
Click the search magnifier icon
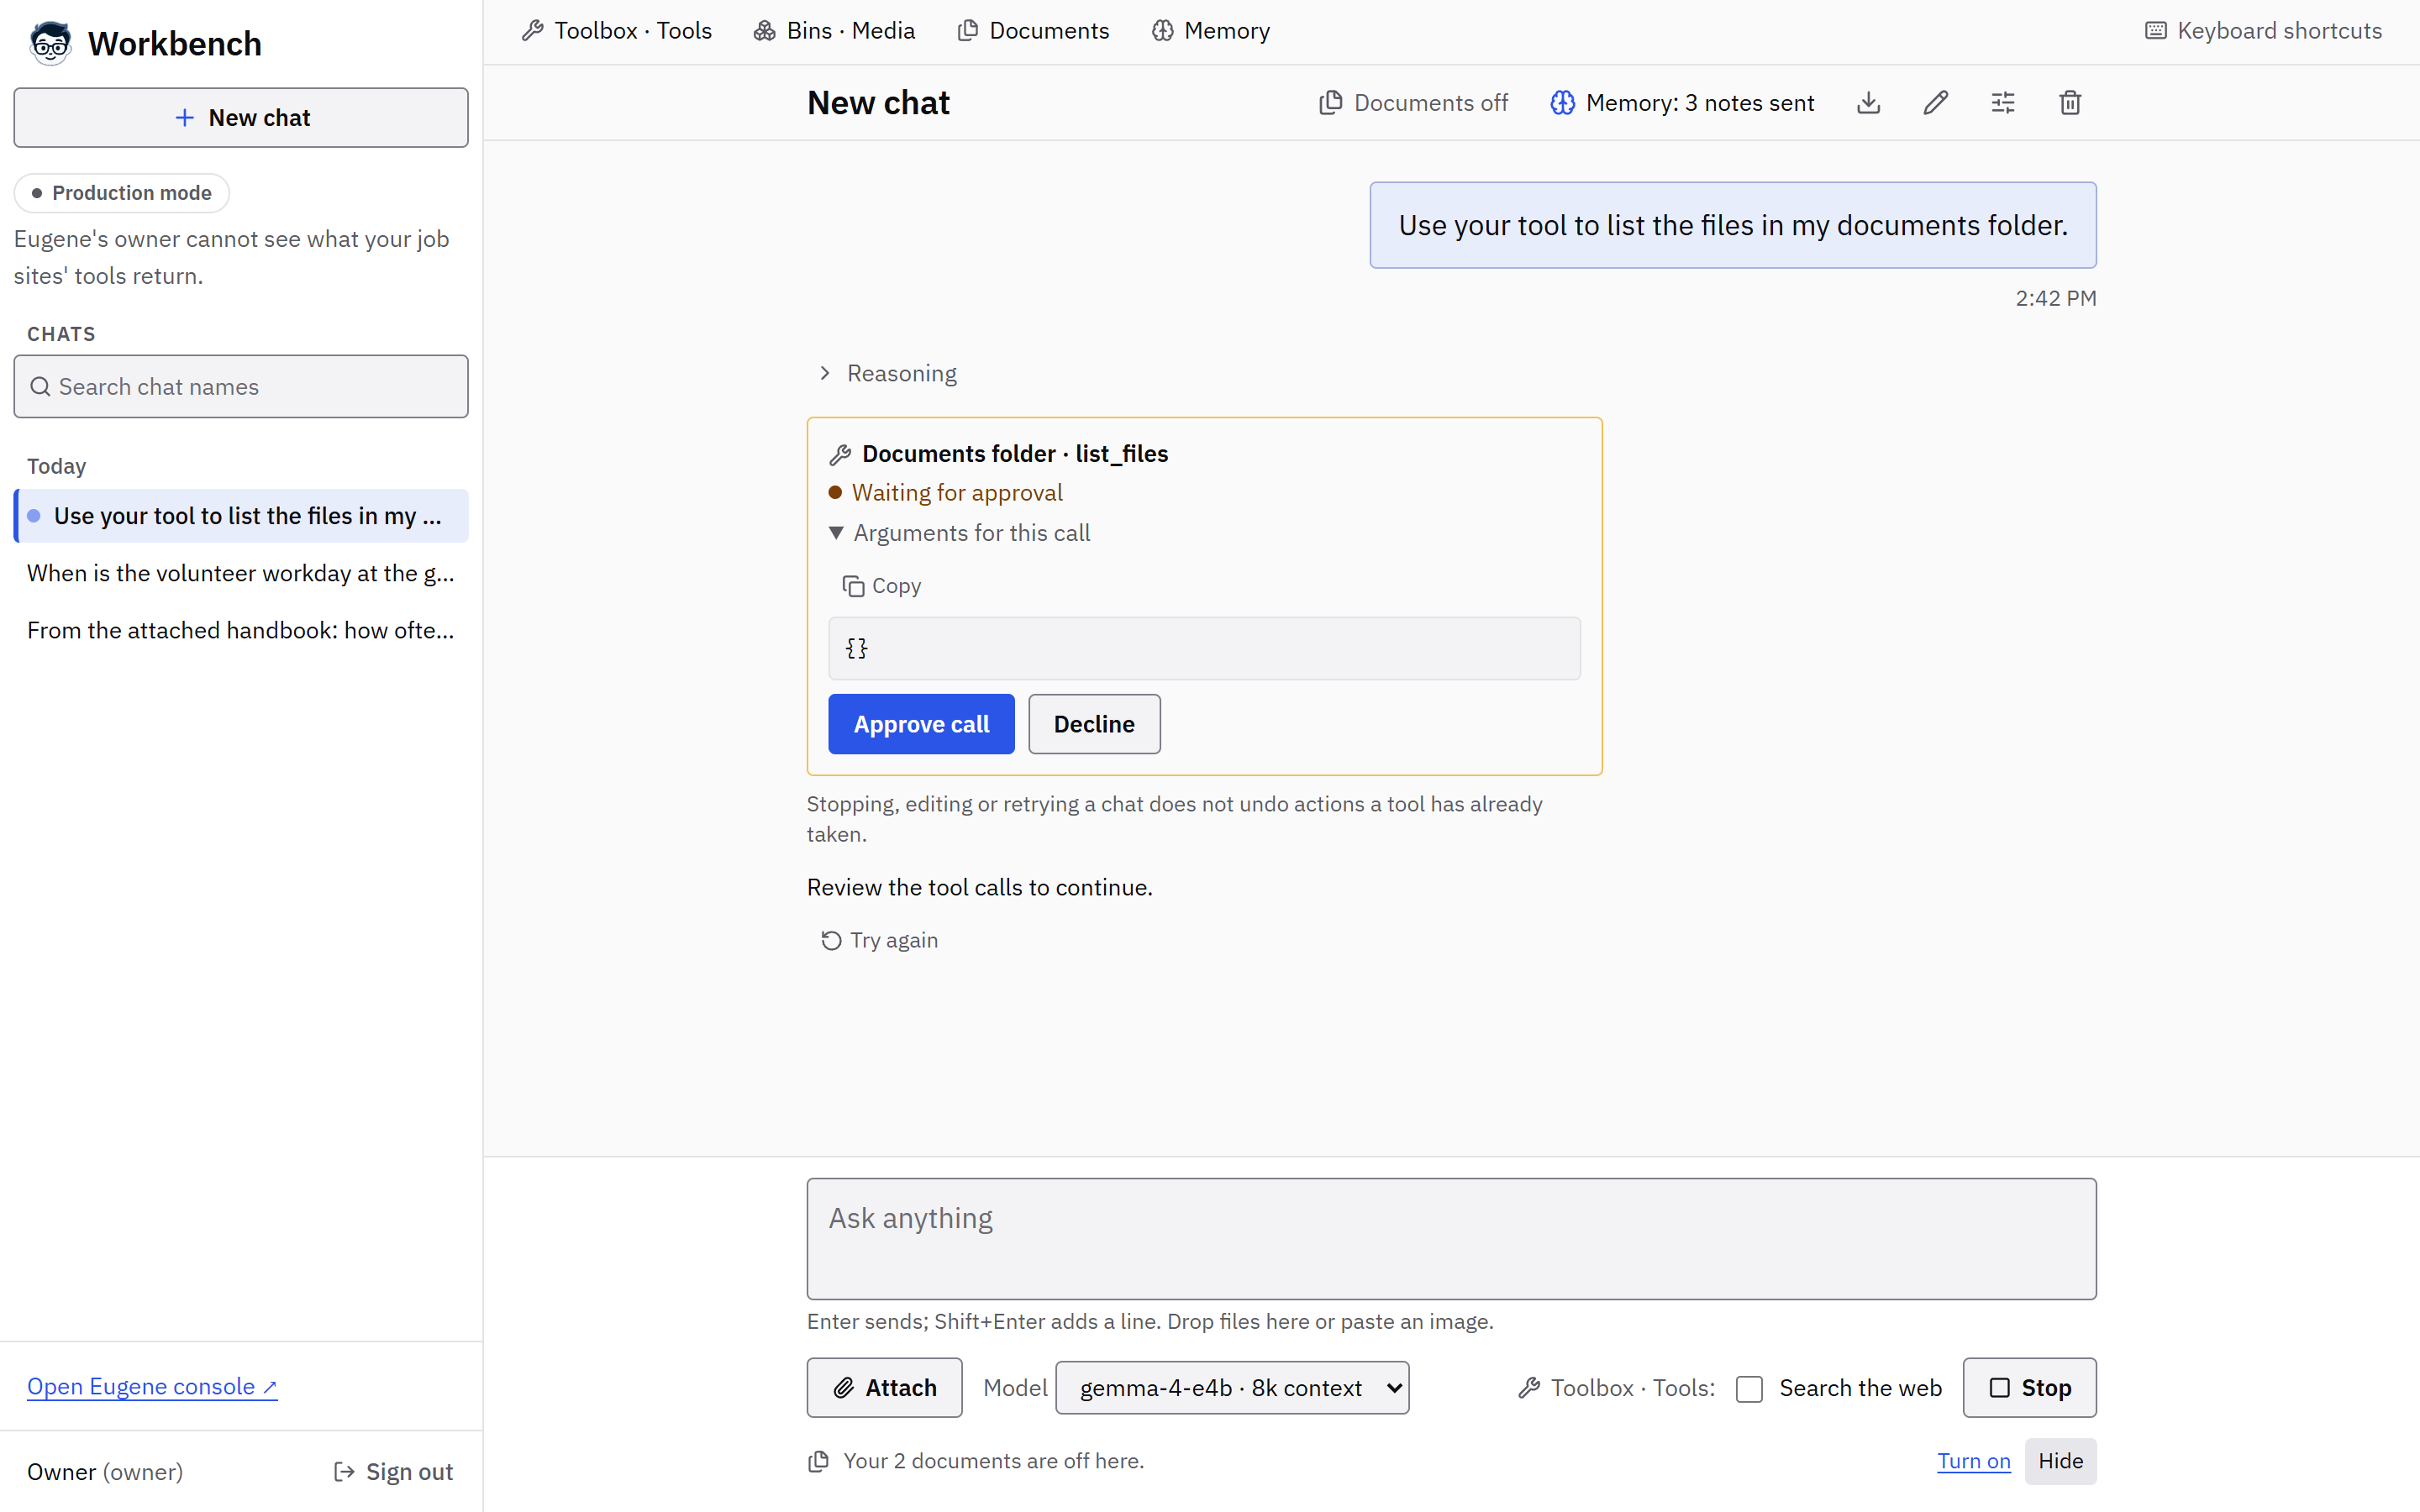[40, 387]
